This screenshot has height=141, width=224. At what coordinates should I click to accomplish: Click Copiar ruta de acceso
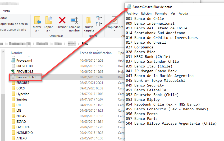[14, 24]
